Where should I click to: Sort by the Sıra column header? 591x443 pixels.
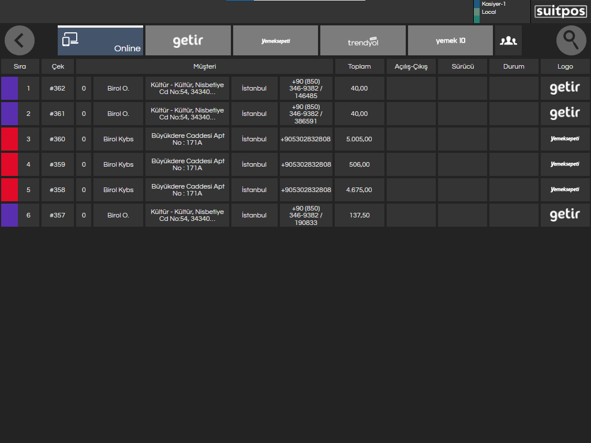[x=20, y=66]
